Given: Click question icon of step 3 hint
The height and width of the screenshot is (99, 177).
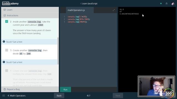Looking at the screenshot, I should point(4,62).
